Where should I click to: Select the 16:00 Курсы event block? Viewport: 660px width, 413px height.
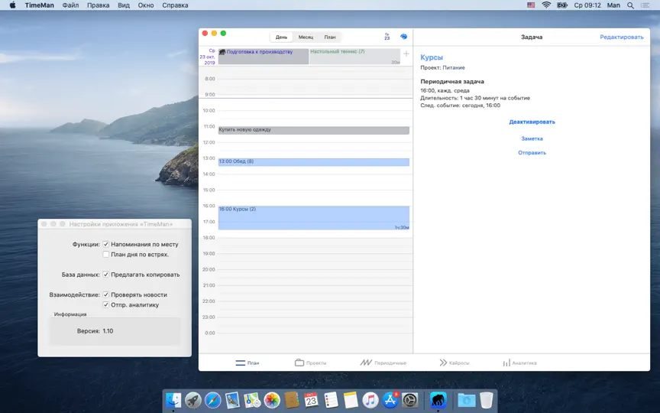click(314, 218)
